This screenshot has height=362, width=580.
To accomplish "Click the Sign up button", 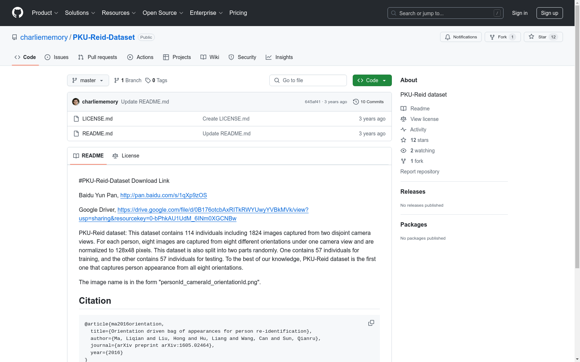I will (x=550, y=13).
